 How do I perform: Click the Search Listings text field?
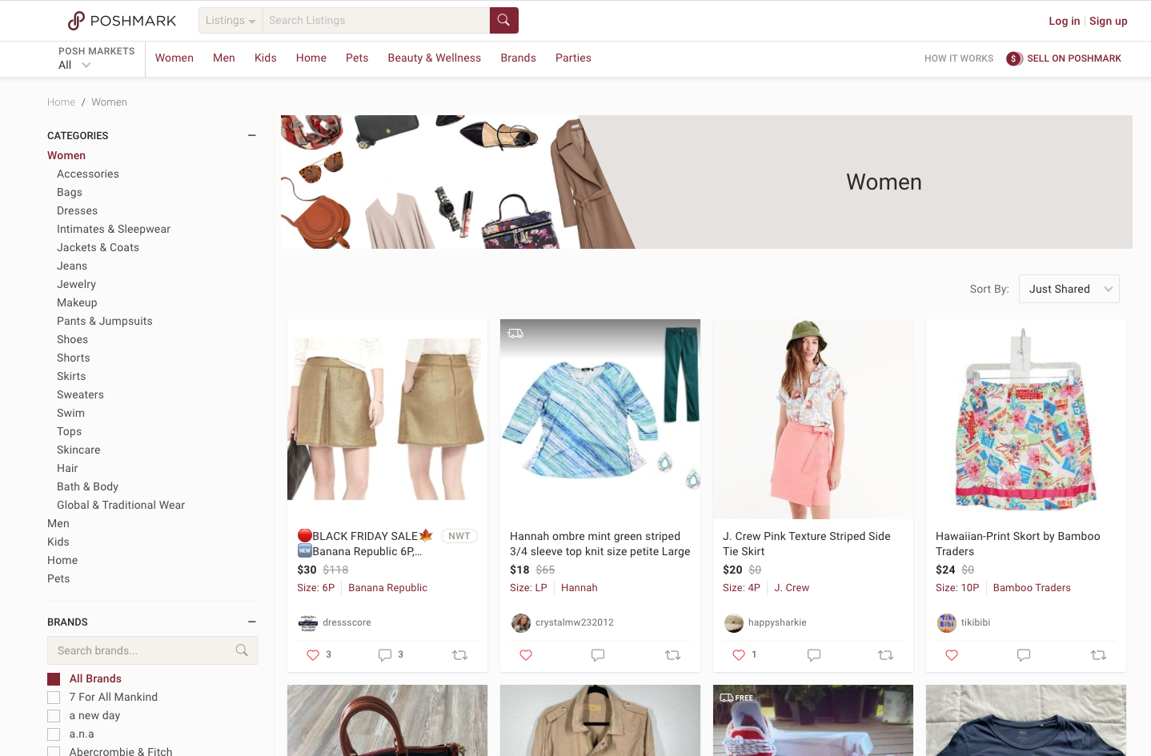(x=376, y=21)
